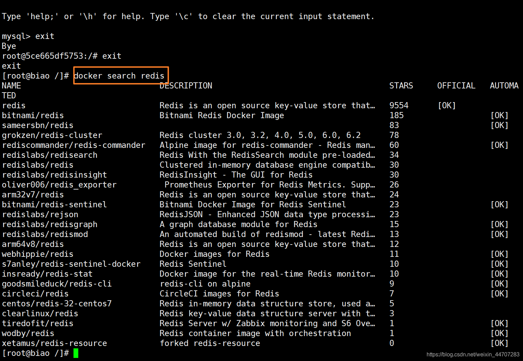Click 'Redis Sentinel' description text
Screen dimensions: 523x361
pyautogui.click(x=193, y=264)
